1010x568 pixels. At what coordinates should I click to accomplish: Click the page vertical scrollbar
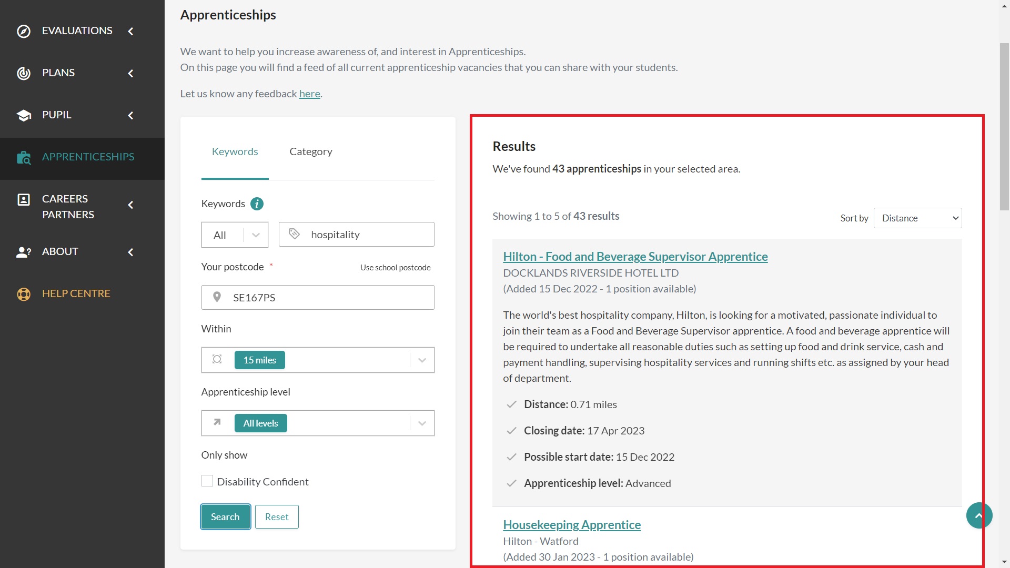(1004, 126)
